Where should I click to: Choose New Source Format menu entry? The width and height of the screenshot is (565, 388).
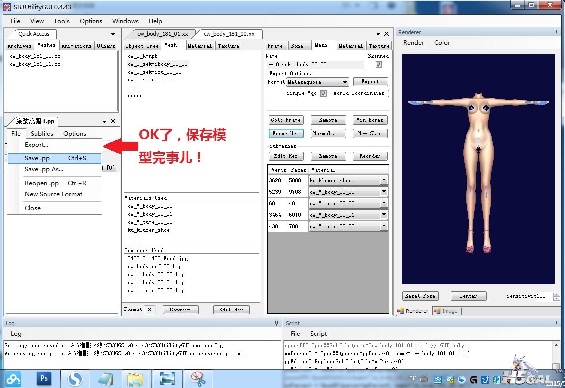[55, 194]
